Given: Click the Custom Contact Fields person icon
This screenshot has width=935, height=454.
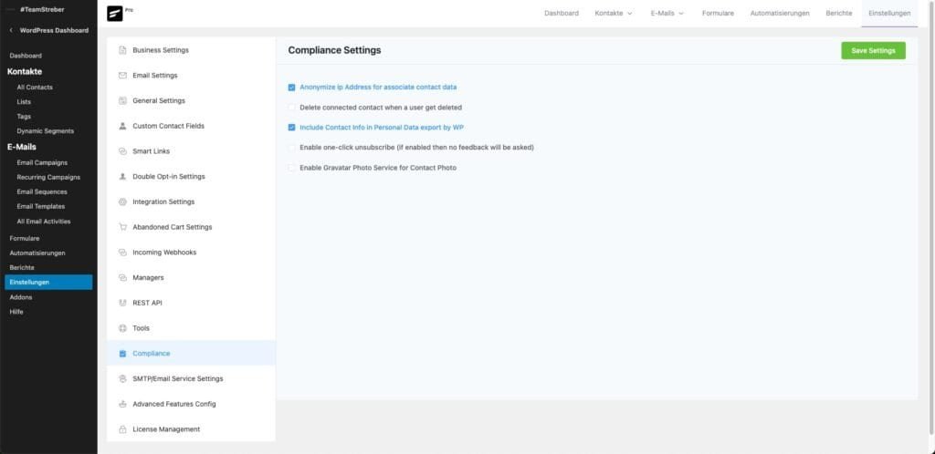Looking at the screenshot, I should coord(122,126).
